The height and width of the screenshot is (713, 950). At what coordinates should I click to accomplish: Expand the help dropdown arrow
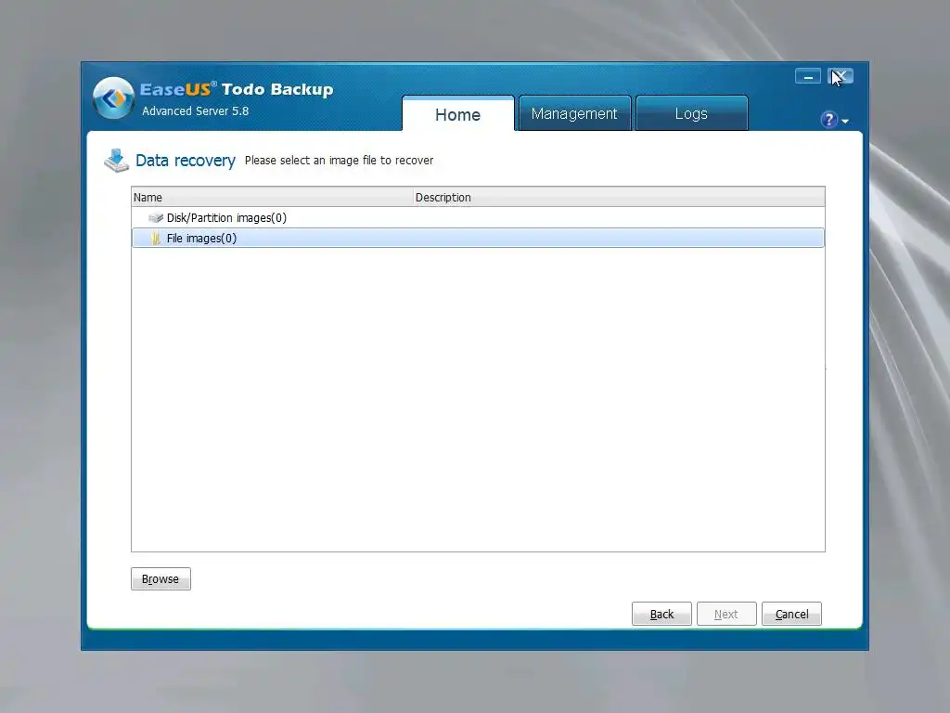(845, 122)
